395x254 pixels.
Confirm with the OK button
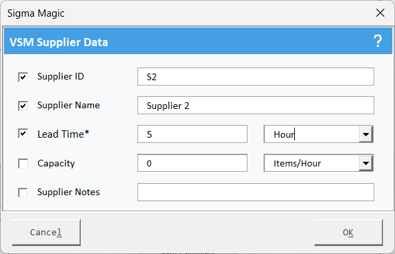pyautogui.click(x=348, y=233)
